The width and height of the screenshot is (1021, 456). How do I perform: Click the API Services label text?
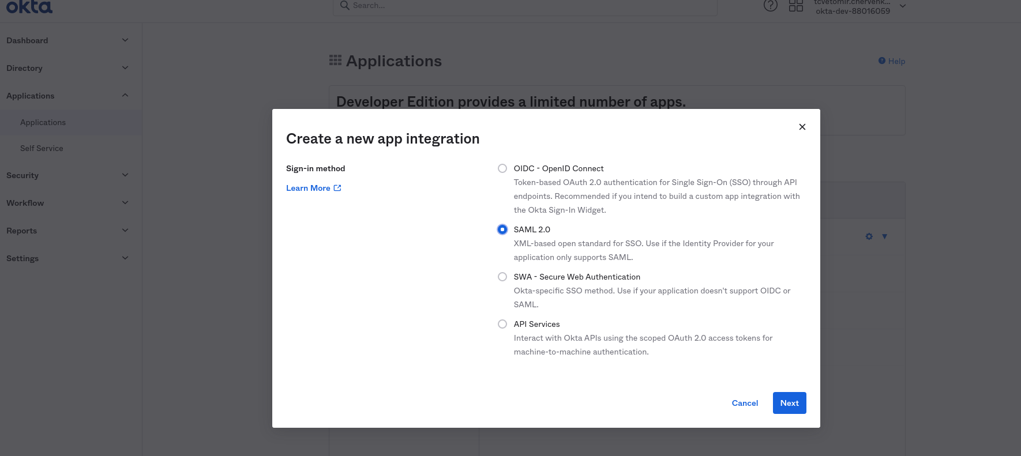click(x=536, y=324)
